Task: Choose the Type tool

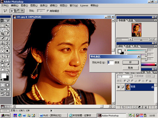Action: click(8, 56)
